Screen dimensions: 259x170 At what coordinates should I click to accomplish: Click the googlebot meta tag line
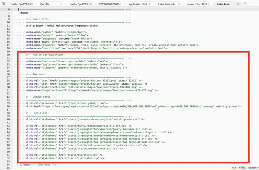pos(59,39)
